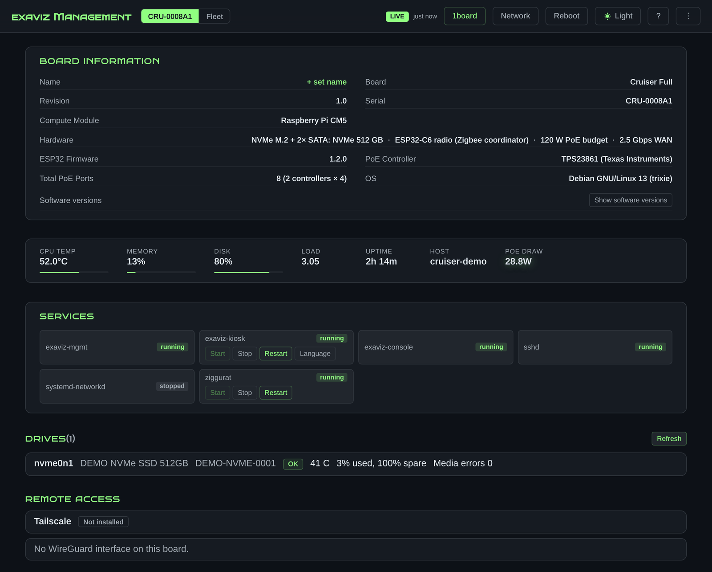Click the PoE Draw 28.8W value
Image resolution: width=712 pixels, height=572 pixels.
tap(518, 261)
